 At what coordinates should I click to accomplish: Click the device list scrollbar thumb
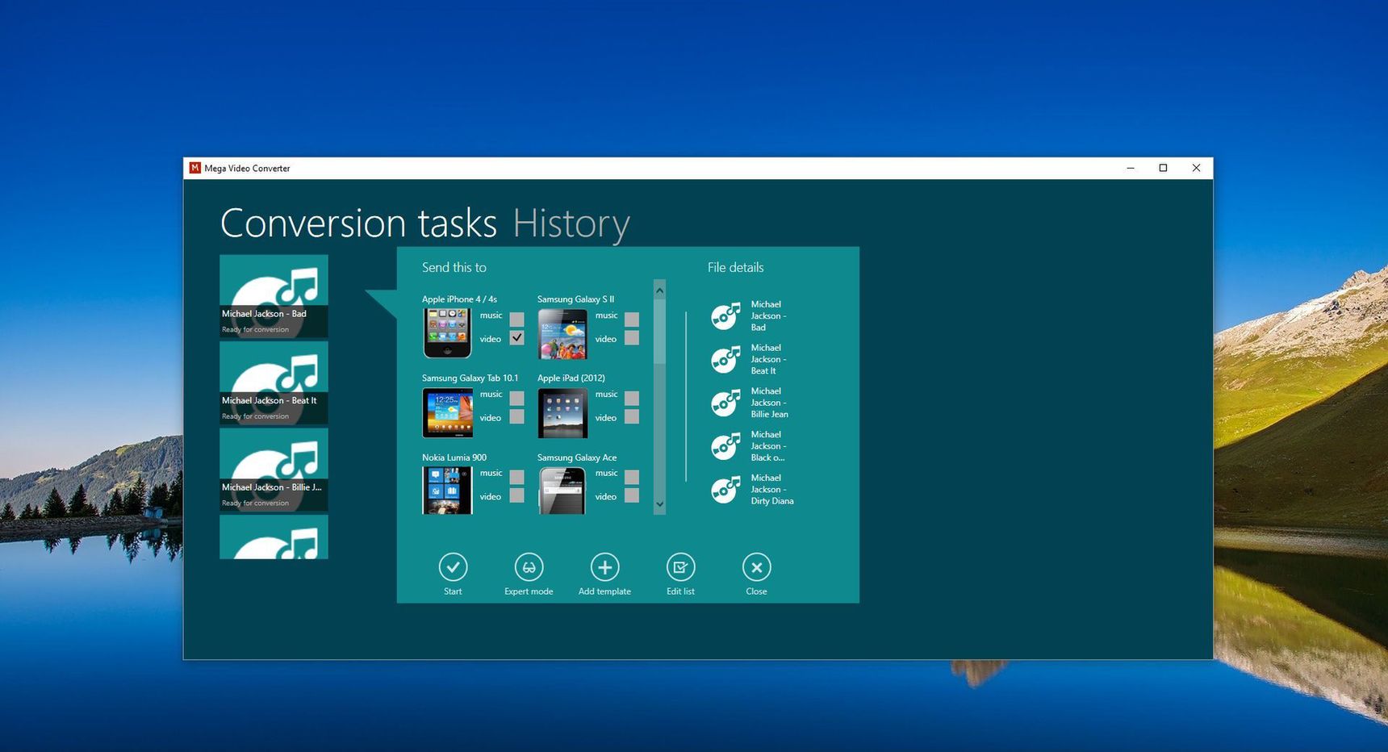click(x=659, y=331)
